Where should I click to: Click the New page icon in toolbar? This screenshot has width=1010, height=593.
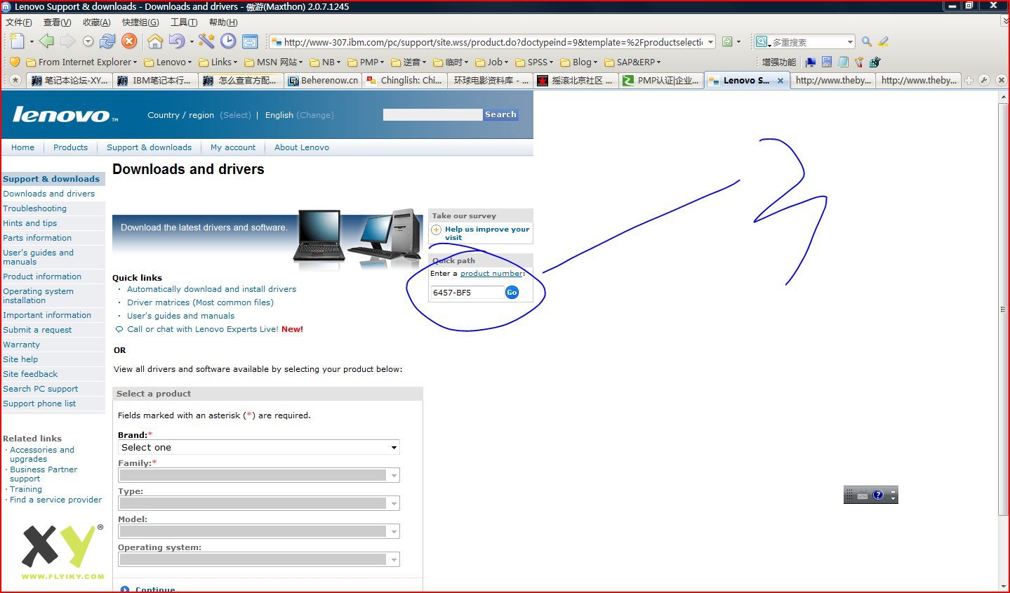click(x=17, y=41)
